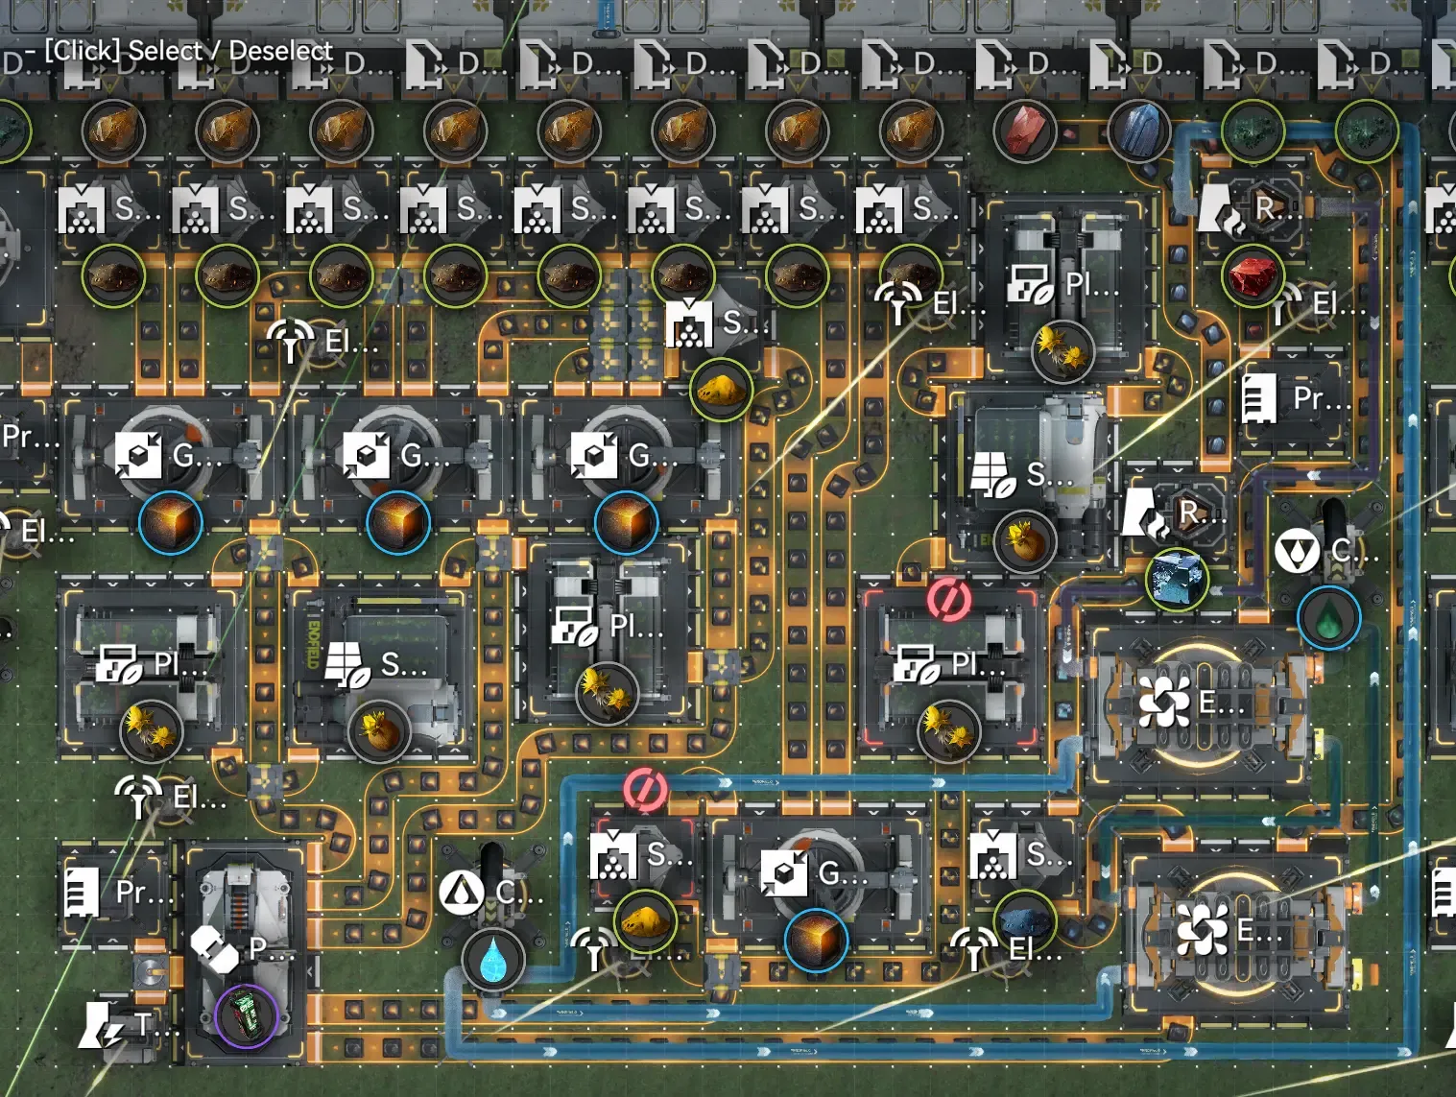Select the Pr... building left of P... unit
This screenshot has height=1097, width=1456.
point(118,892)
